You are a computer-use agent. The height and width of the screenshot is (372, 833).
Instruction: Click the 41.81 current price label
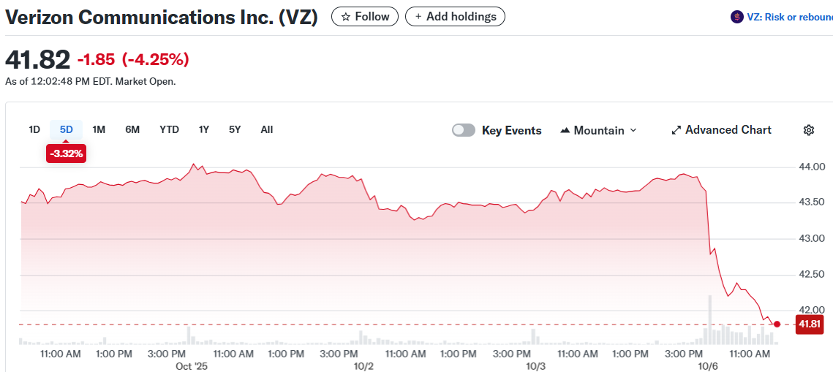pos(809,324)
